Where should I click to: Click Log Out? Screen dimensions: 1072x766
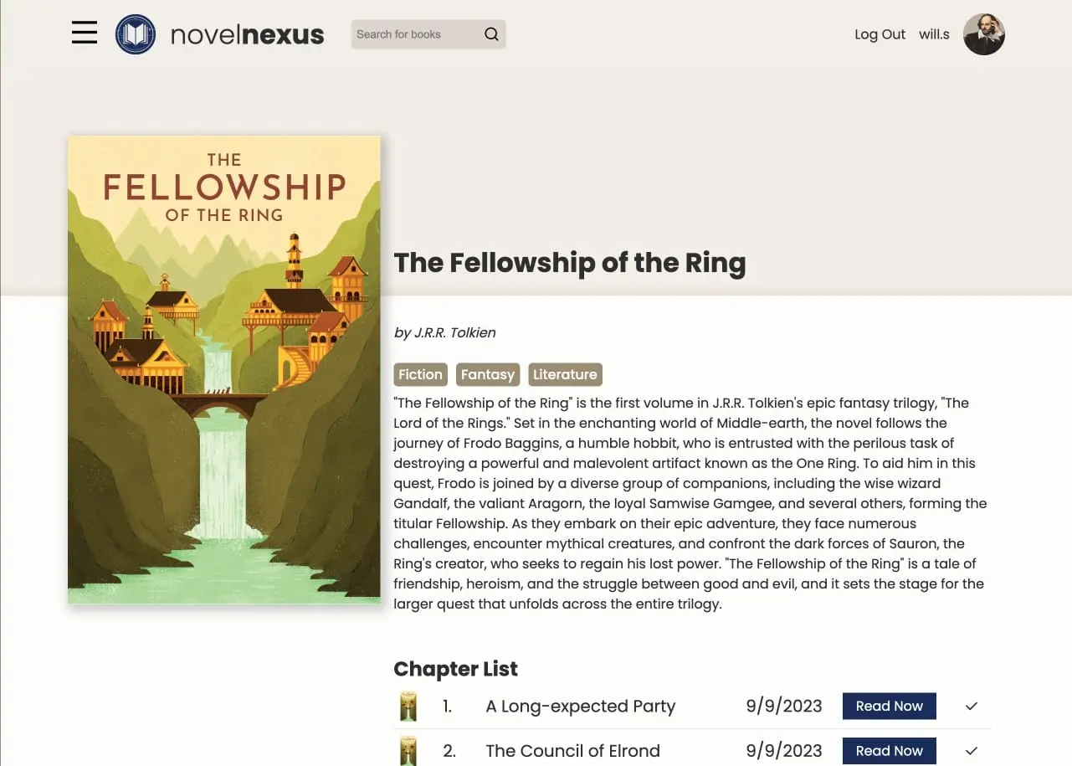(880, 34)
